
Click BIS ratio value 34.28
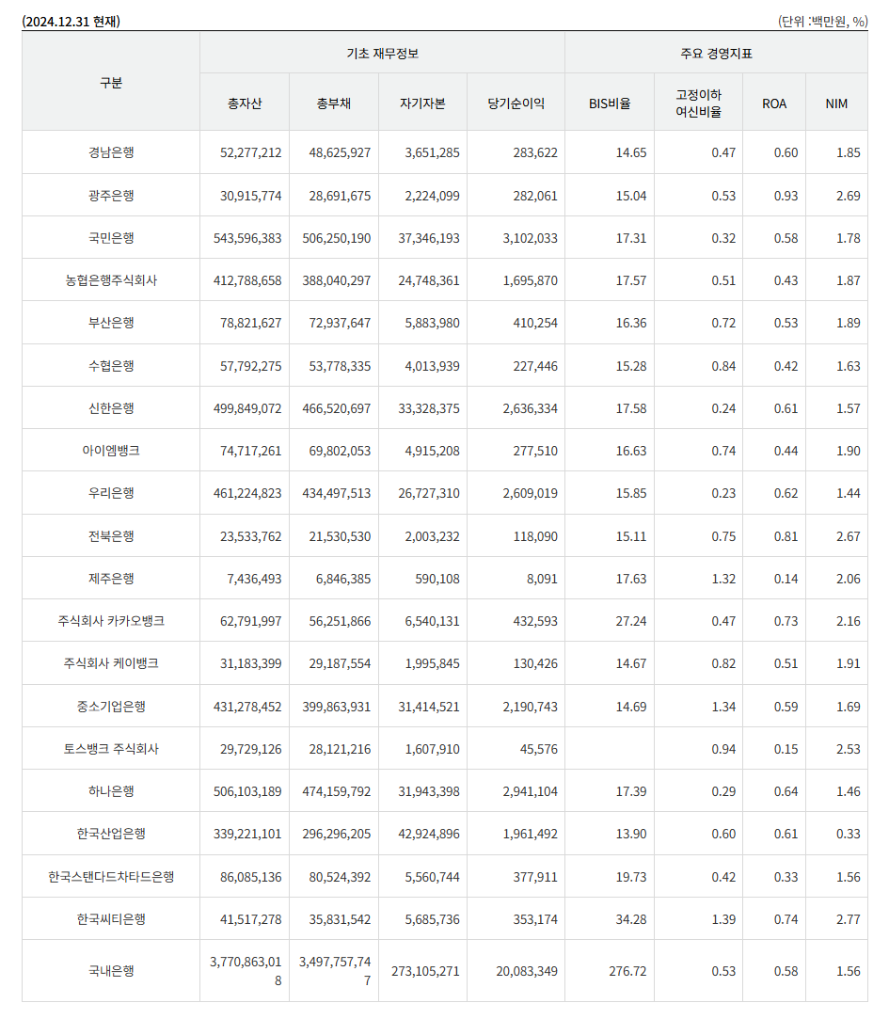[x=631, y=919]
